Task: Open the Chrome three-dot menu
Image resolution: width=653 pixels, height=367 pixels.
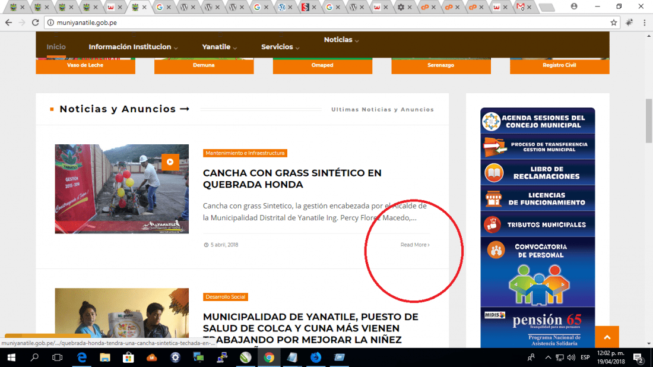Action: tap(644, 23)
